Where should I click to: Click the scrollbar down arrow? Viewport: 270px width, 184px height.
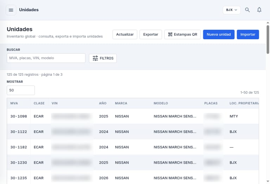[x=268, y=181]
